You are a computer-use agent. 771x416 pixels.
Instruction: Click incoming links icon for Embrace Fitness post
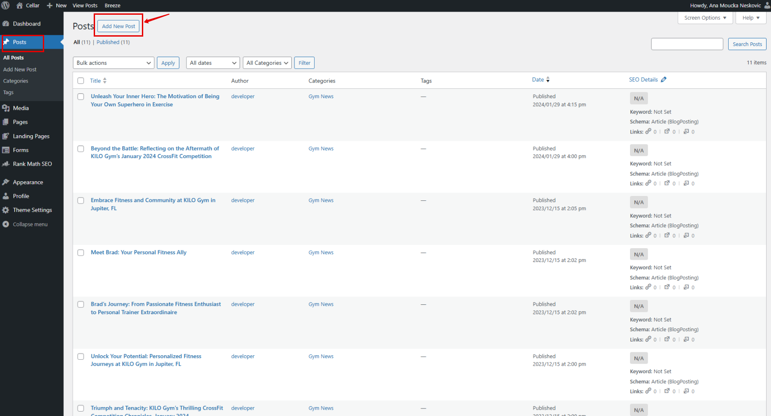pyautogui.click(x=686, y=235)
